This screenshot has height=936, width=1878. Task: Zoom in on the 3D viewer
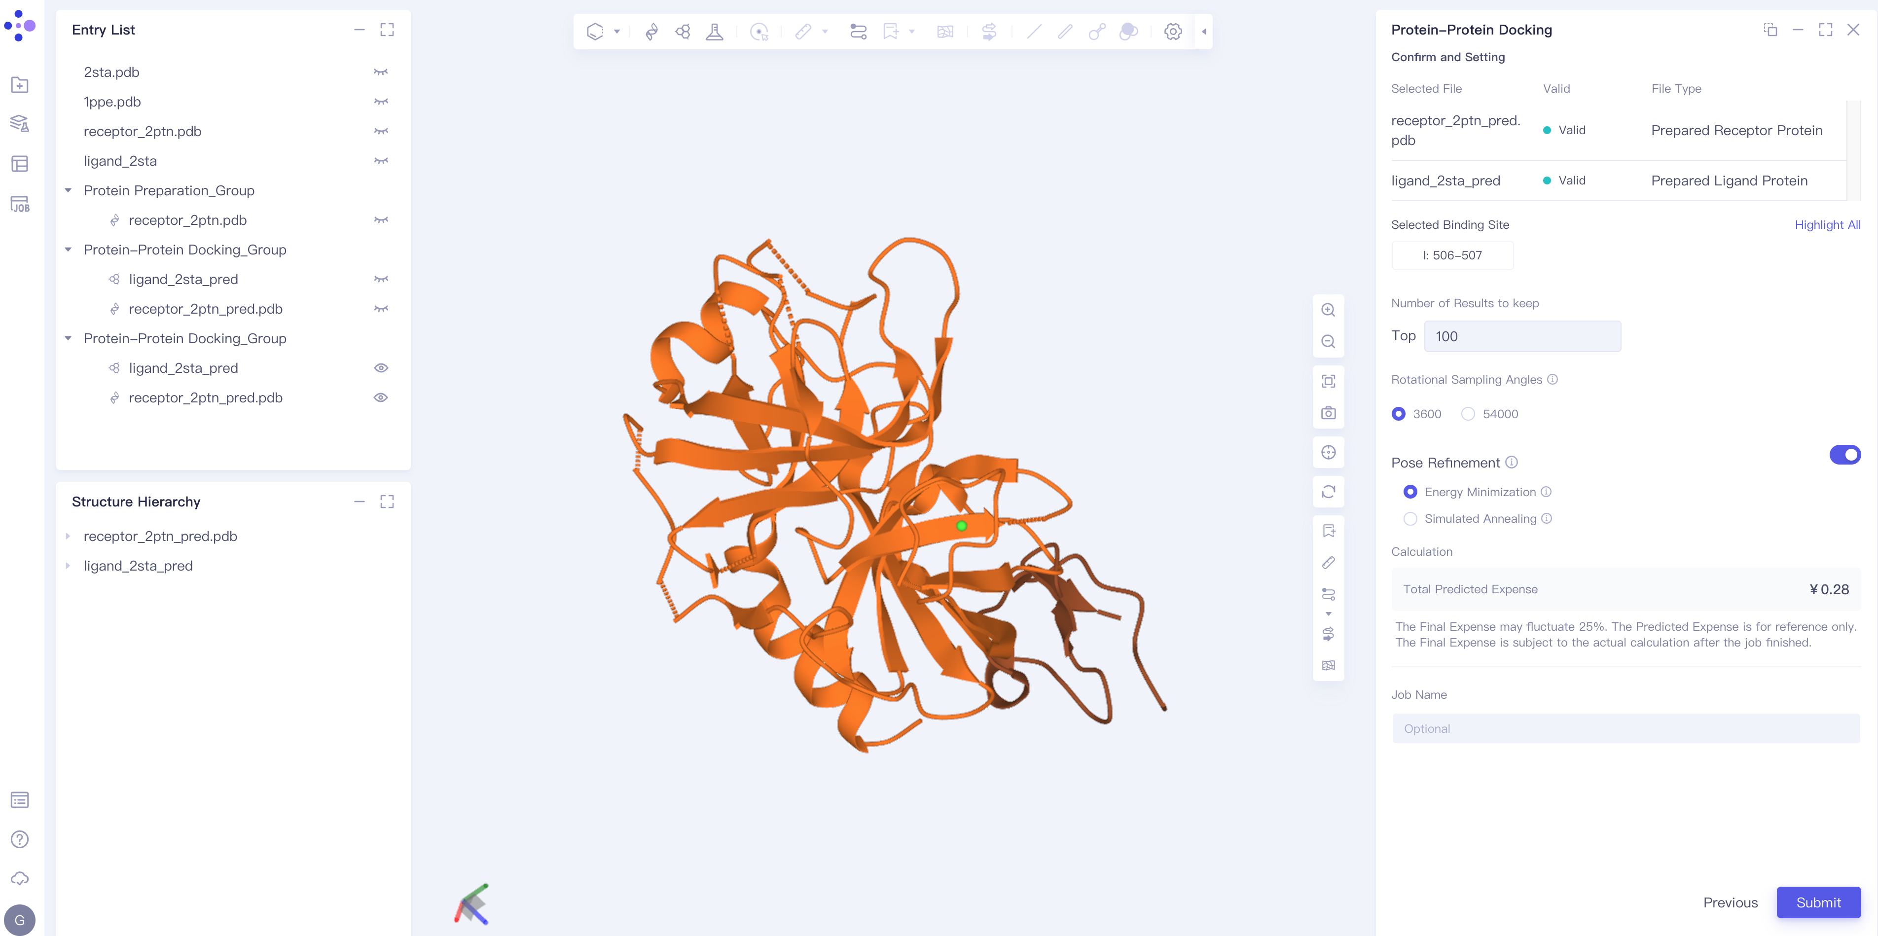1328,310
